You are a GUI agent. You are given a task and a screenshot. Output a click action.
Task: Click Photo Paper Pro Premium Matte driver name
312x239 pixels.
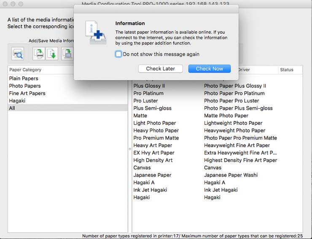[240, 138]
